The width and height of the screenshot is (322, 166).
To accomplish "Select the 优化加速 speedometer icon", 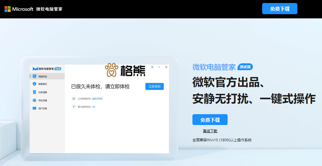I will pos(34,100).
